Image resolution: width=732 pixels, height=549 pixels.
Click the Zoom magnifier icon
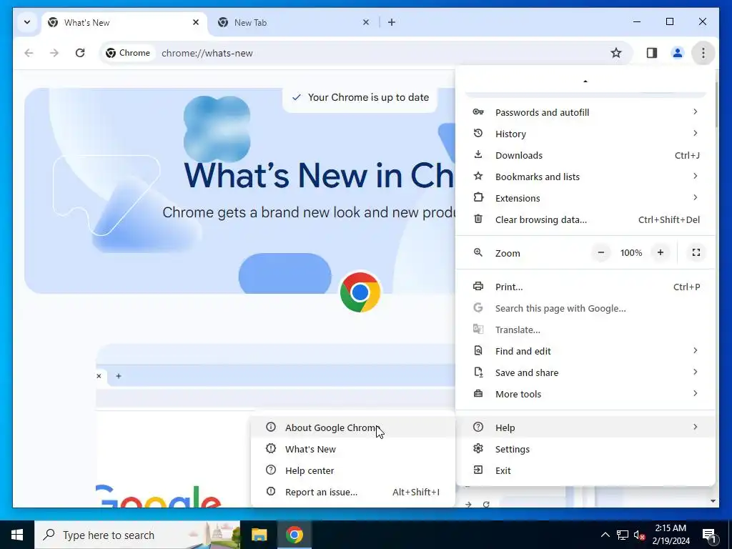478,252
